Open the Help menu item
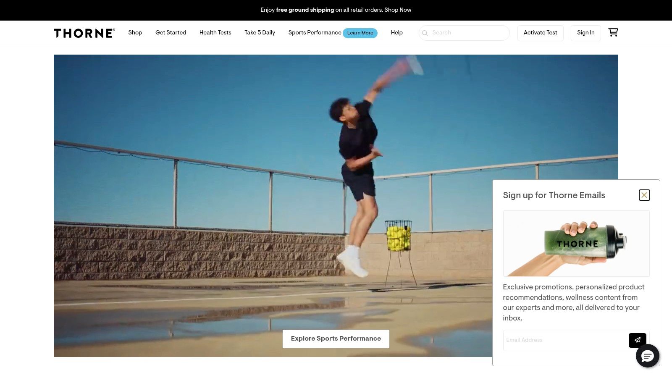The image size is (672, 378). pos(396,33)
